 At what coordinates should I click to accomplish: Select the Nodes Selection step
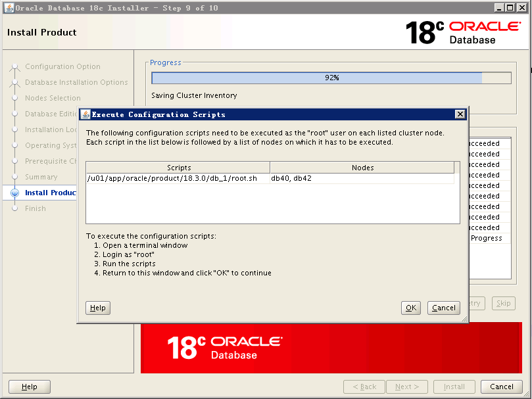[53, 98]
